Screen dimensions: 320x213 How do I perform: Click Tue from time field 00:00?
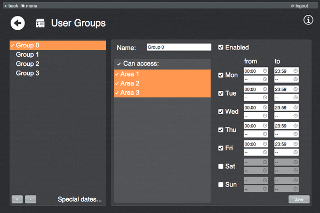[255, 89]
